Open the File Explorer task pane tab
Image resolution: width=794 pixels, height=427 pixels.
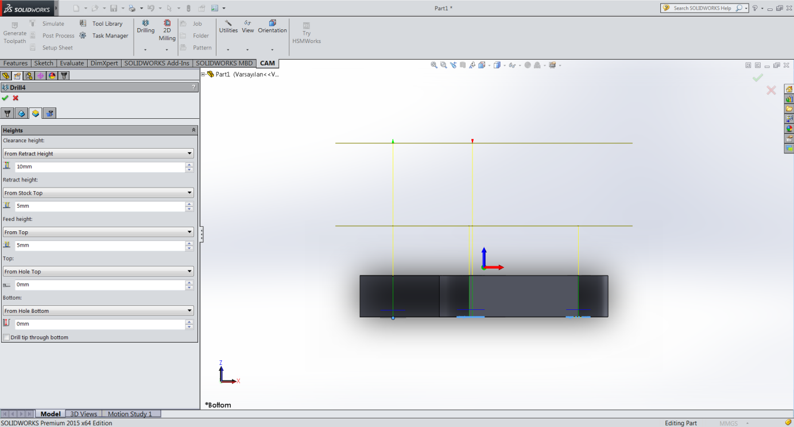coord(789,108)
